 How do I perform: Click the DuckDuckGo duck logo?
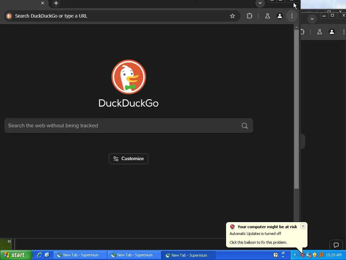tap(129, 77)
